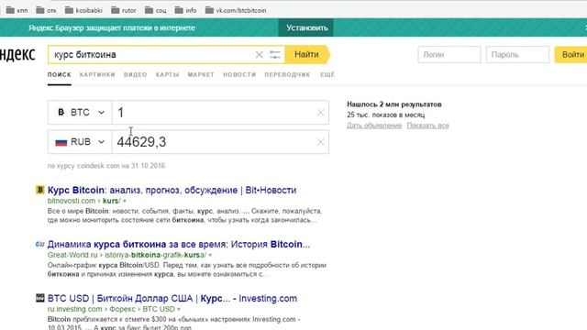Click the Найти search button
The image size is (587, 330).
point(307,55)
